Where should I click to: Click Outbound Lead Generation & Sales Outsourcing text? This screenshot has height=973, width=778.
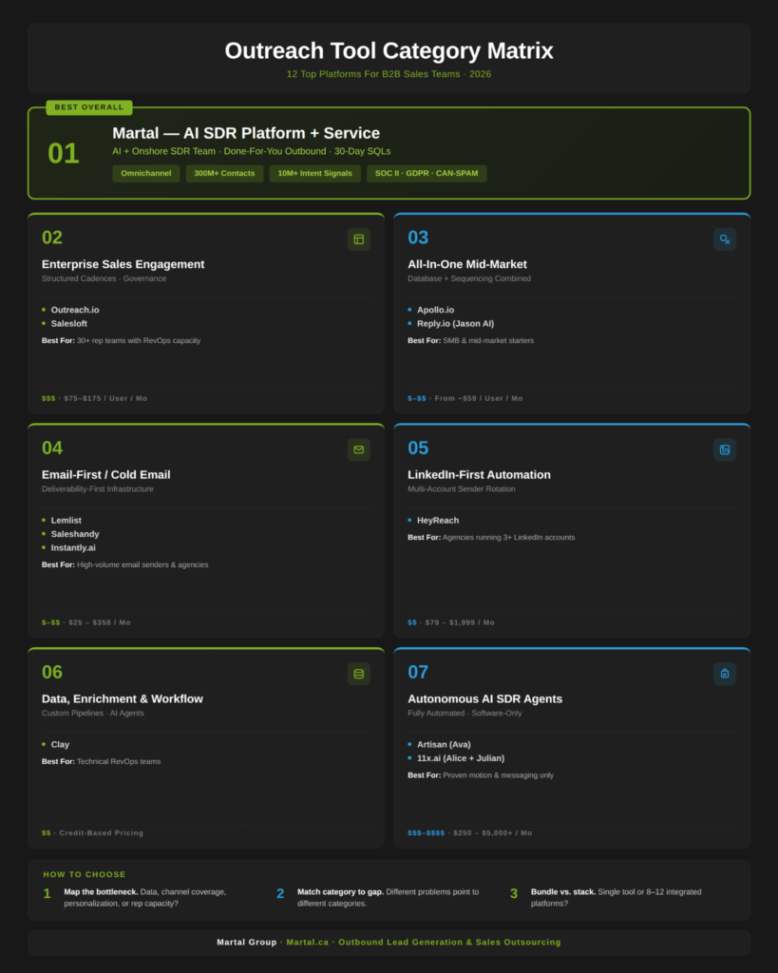(449, 942)
